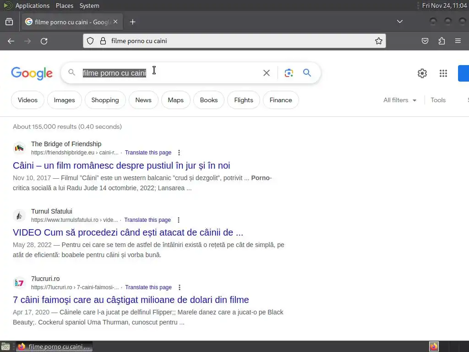
Task: Filter results by Videos
Action: pyautogui.click(x=27, y=100)
